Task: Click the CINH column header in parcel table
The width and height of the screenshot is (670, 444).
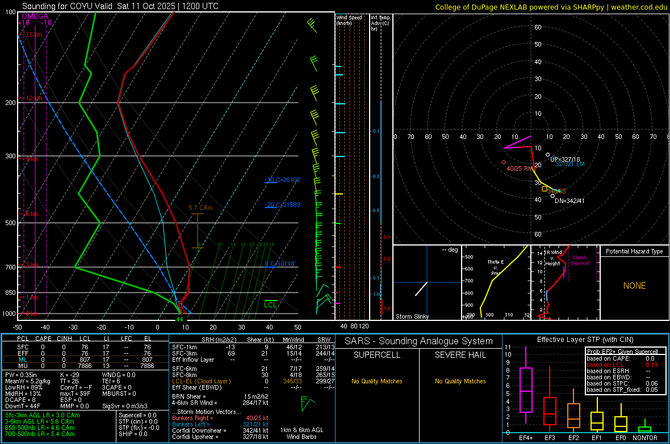Action: click(x=64, y=339)
